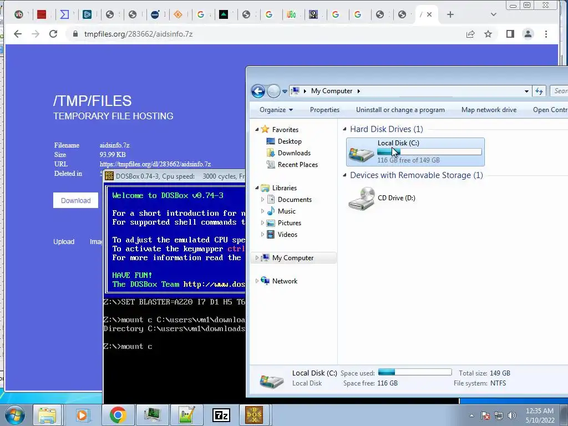Viewport: 568px width, 426px height.
Task: Select the CD Drive (D:) icon
Action: point(361,198)
